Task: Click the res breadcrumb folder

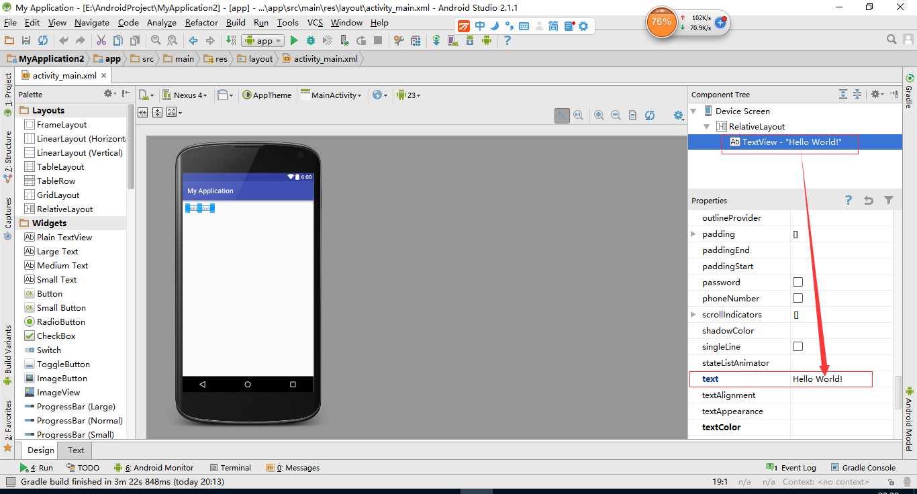Action: (x=216, y=58)
